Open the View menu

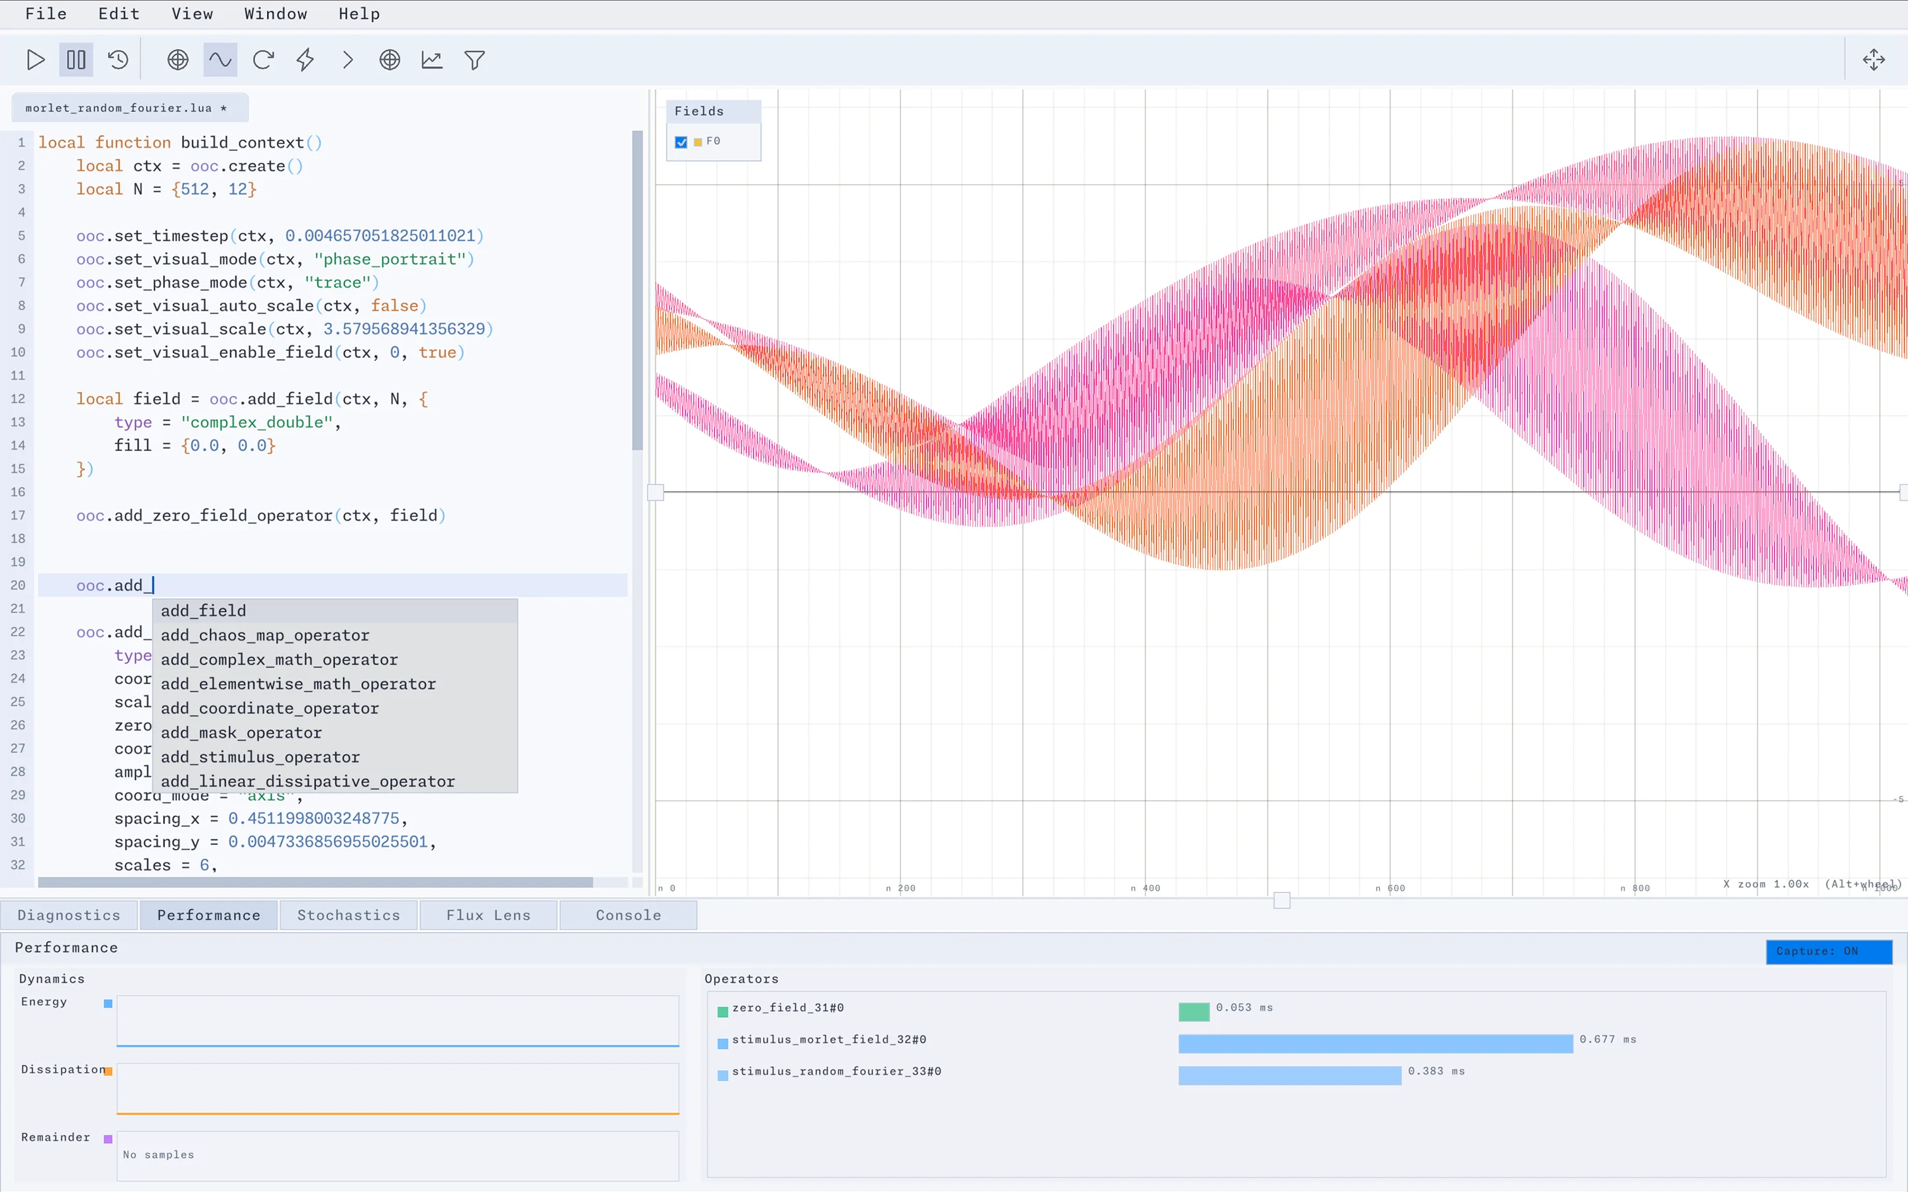192,13
